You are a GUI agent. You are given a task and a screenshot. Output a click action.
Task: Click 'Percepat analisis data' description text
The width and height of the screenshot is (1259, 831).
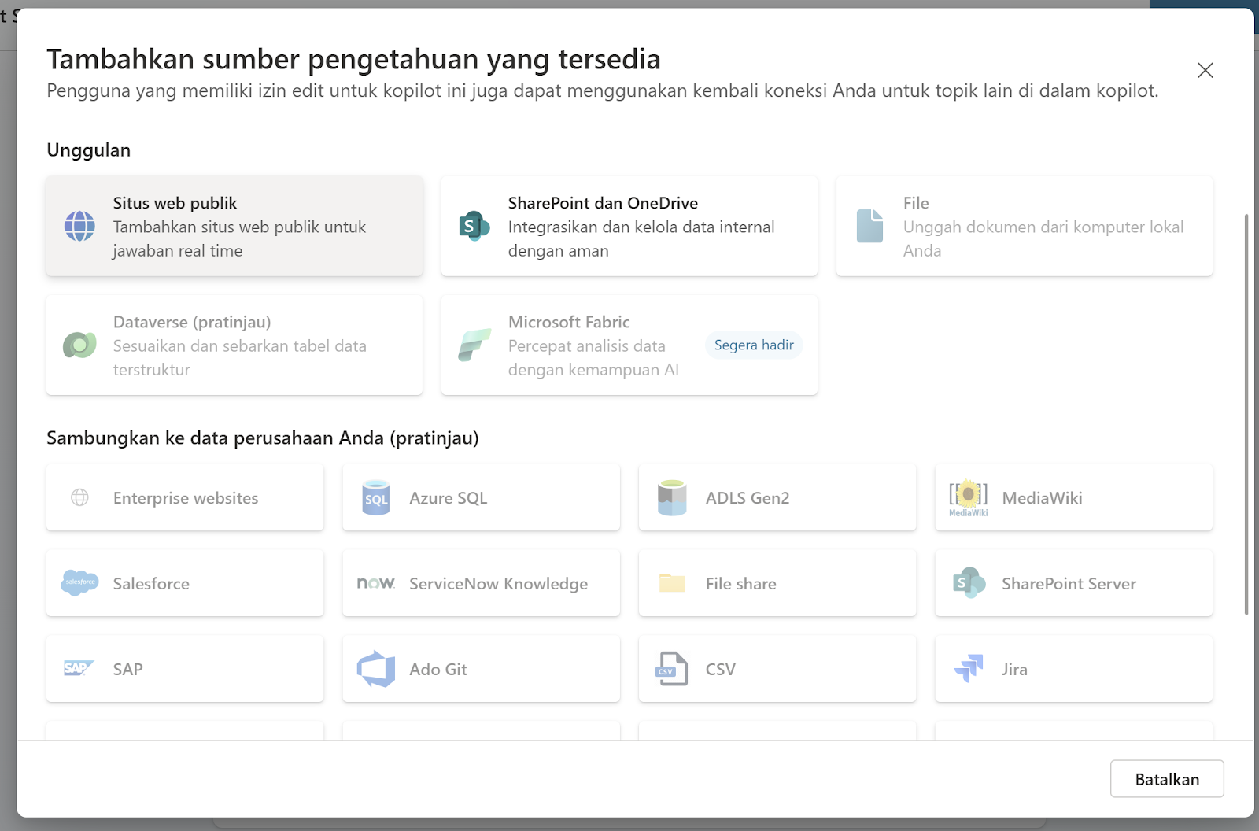(587, 345)
